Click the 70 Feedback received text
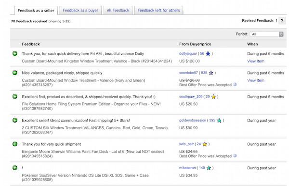The height and width of the screenshot is (186, 289). click(x=29, y=21)
